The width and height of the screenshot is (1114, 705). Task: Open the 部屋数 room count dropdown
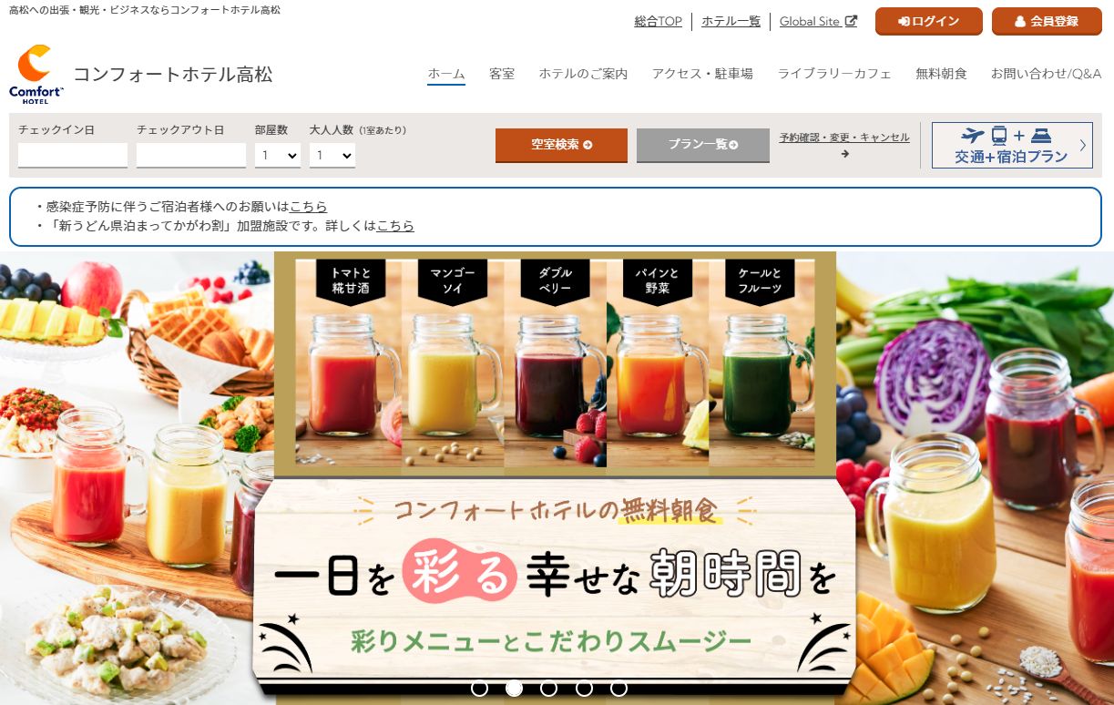tap(278, 156)
